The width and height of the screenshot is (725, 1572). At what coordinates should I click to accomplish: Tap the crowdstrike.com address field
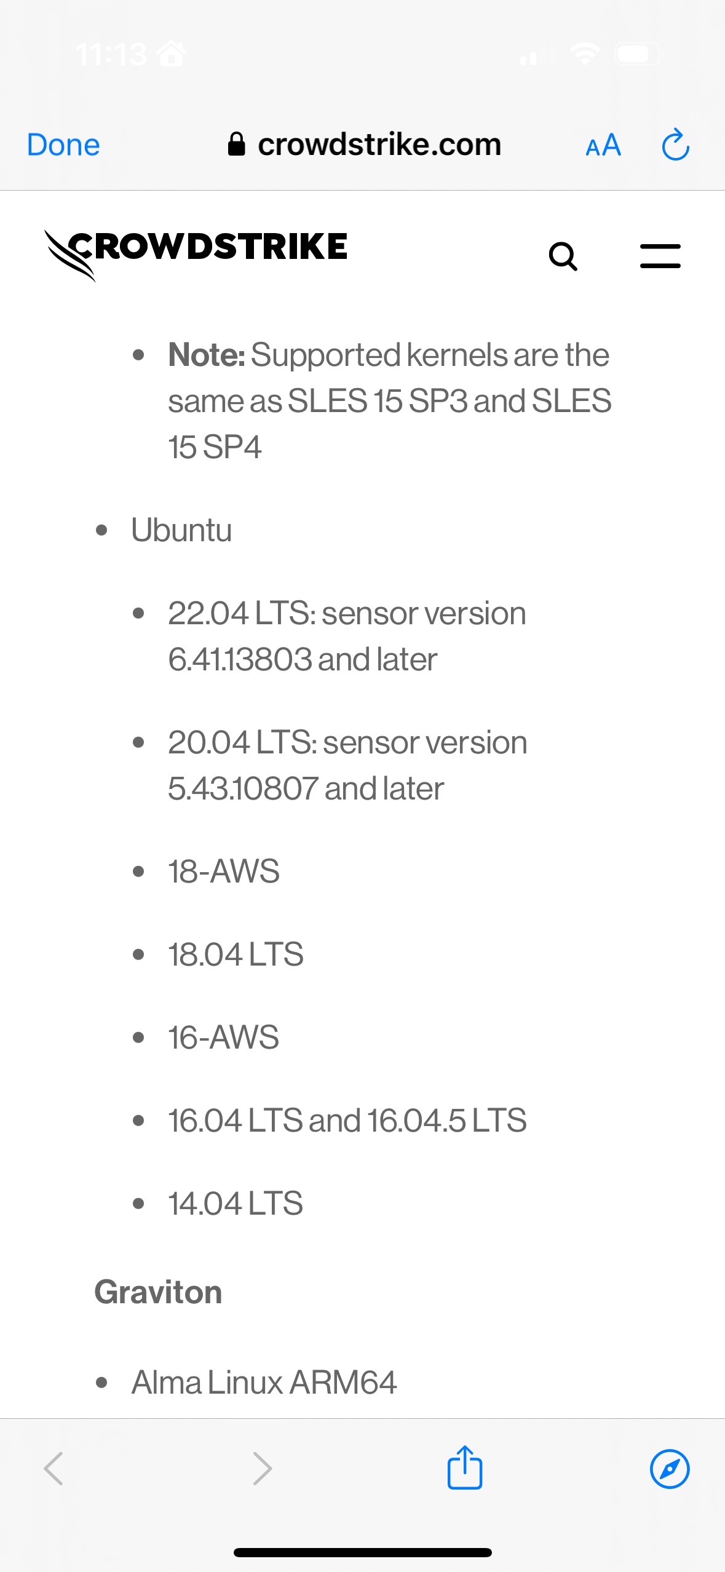(x=364, y=145)
